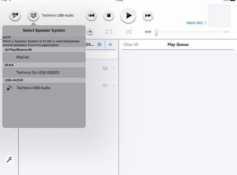Expand the second list row chevron
237x175 pixels.
114,85
